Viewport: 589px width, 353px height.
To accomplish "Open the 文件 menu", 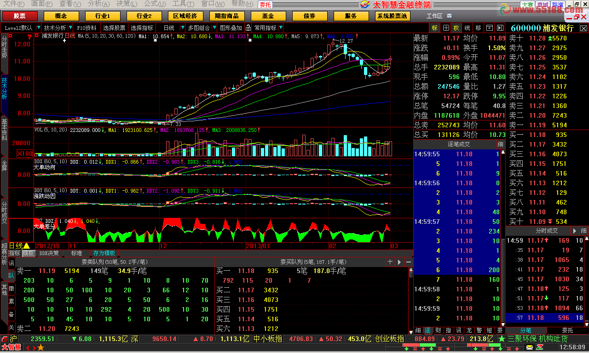I will [x=14, y=4].
